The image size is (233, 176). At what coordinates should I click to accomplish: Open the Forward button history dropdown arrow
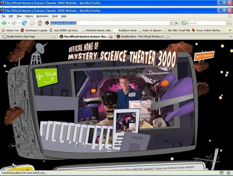click(19, 23)
